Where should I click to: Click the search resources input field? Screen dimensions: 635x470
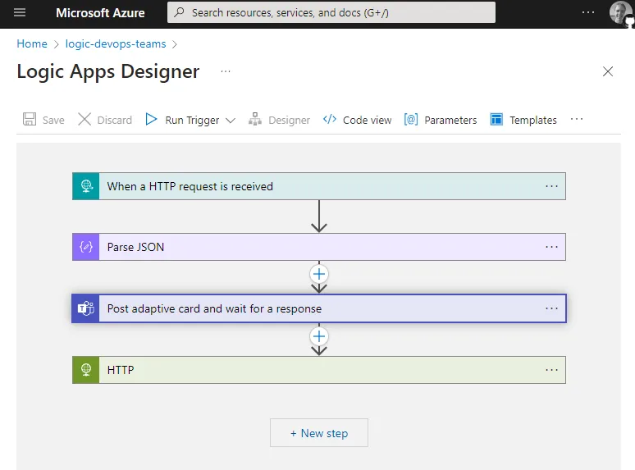click(x=331, y=12)
